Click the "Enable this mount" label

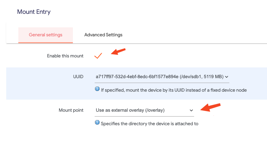(65, 56)
